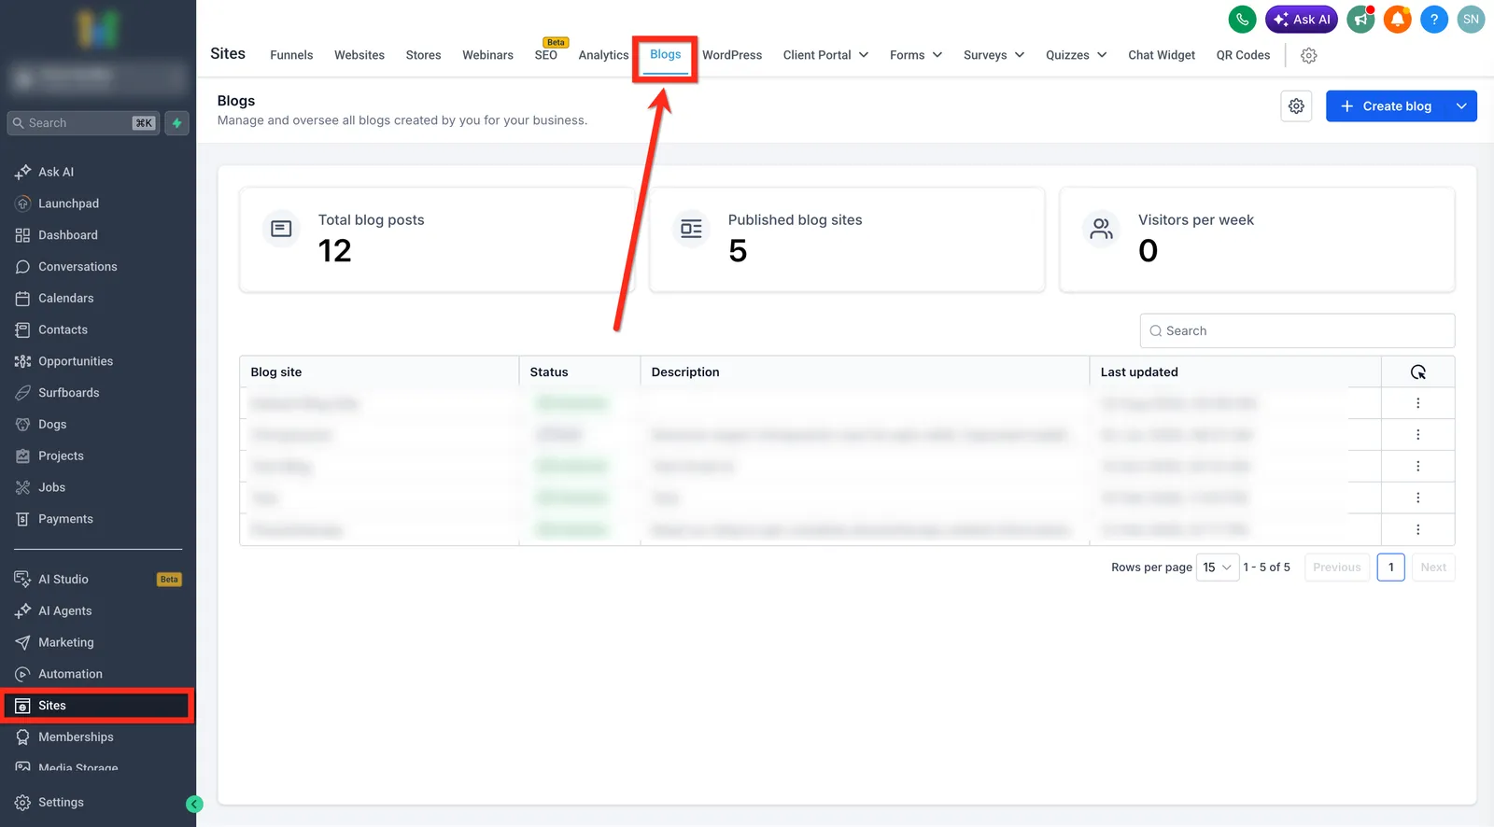The image size is (1494, 827).
Task: Switch to the Stores tab
Action: [423, 55]
